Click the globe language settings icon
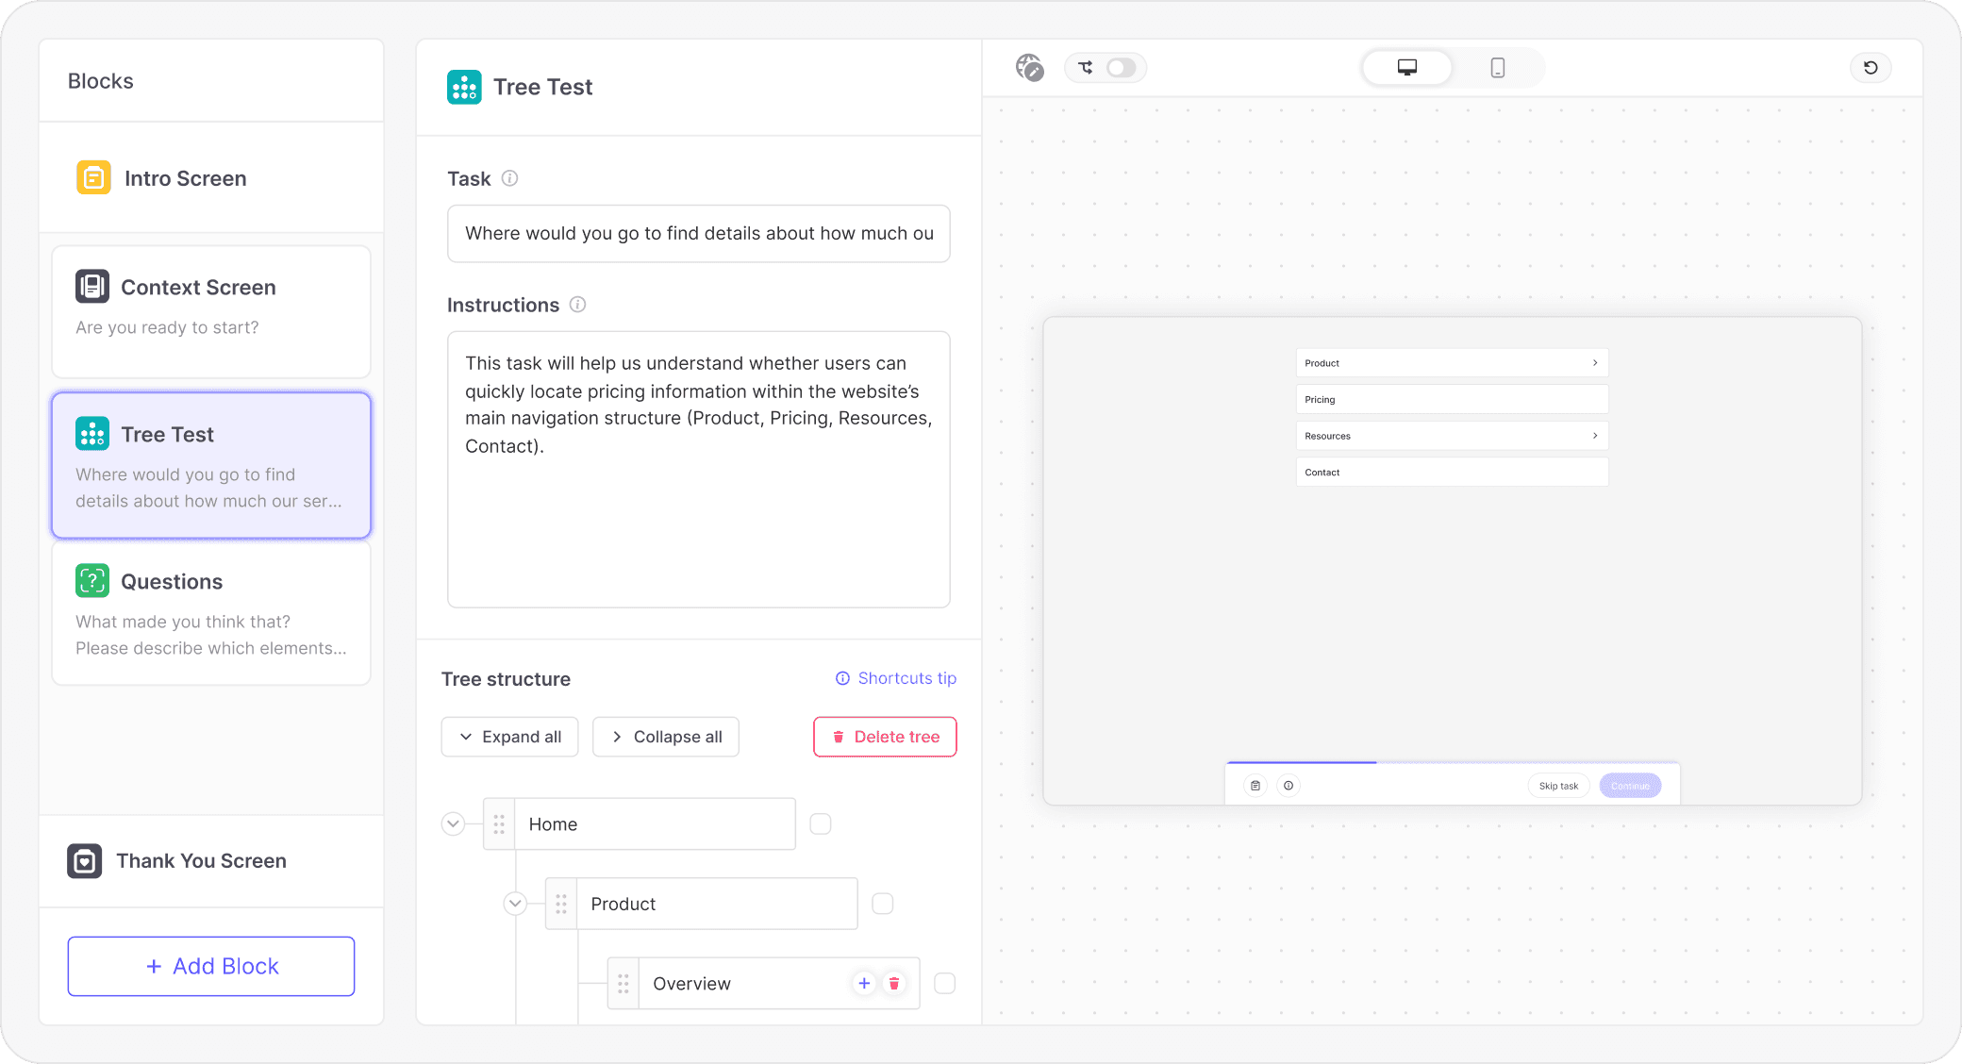 1029,67
